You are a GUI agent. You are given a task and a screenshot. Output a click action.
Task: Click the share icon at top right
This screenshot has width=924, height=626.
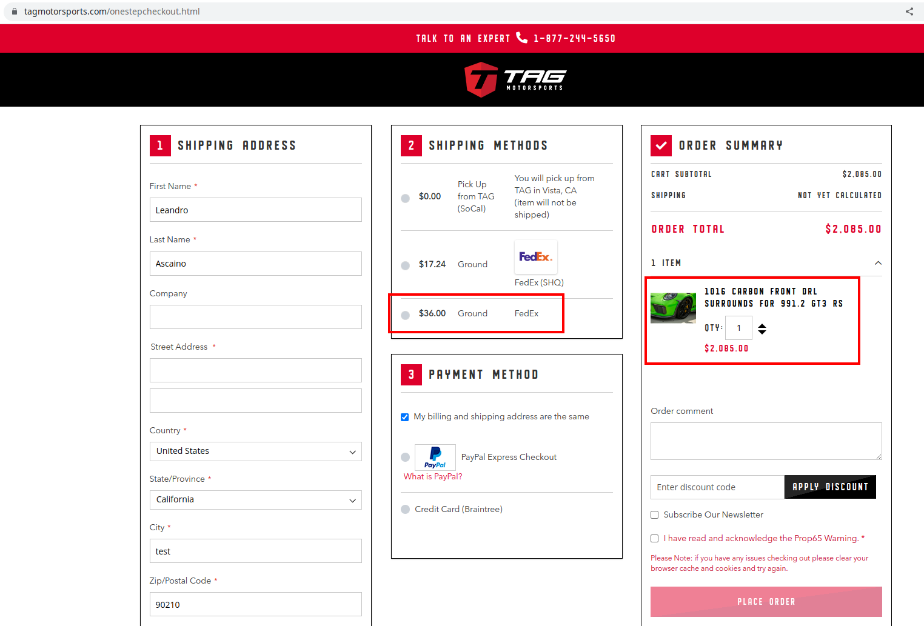(x=909, y=10)
